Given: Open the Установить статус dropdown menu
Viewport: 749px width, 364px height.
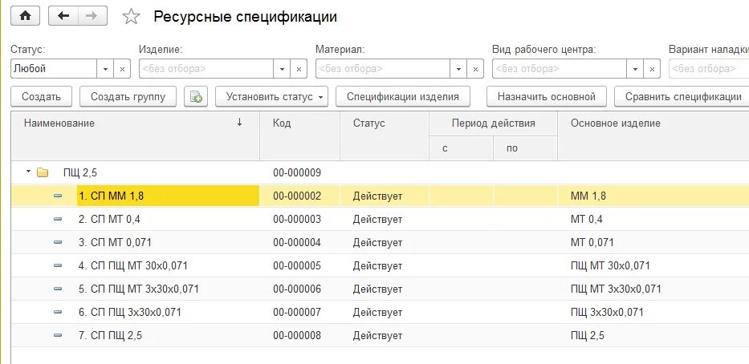Looking at the screenshot, I should tap(272, 97).
